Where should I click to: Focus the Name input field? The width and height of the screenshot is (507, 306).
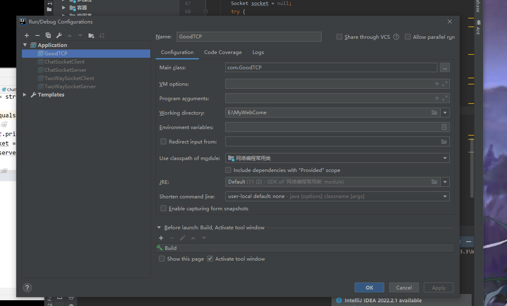tap(249, 36)
